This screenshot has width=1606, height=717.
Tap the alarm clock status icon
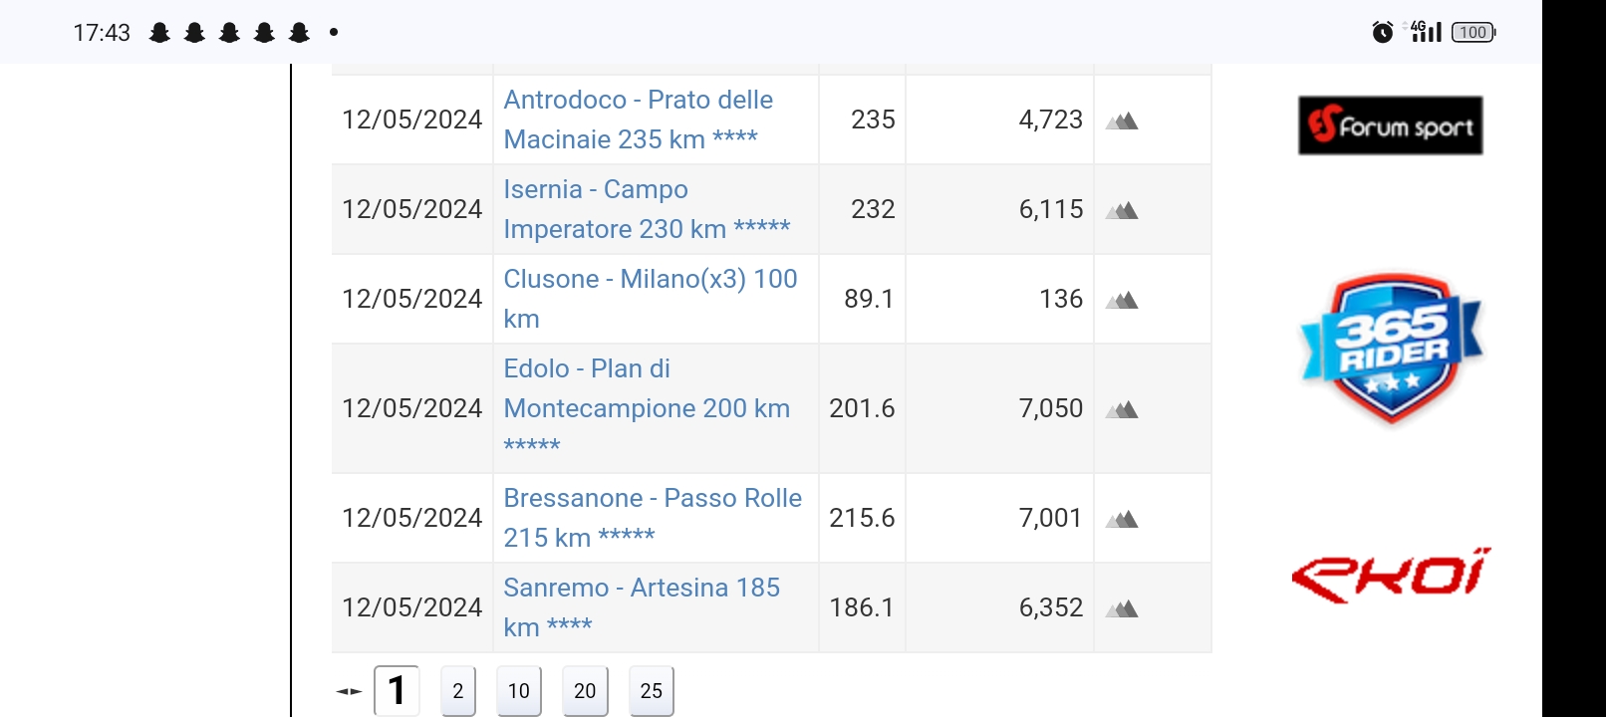[1382, 32]
